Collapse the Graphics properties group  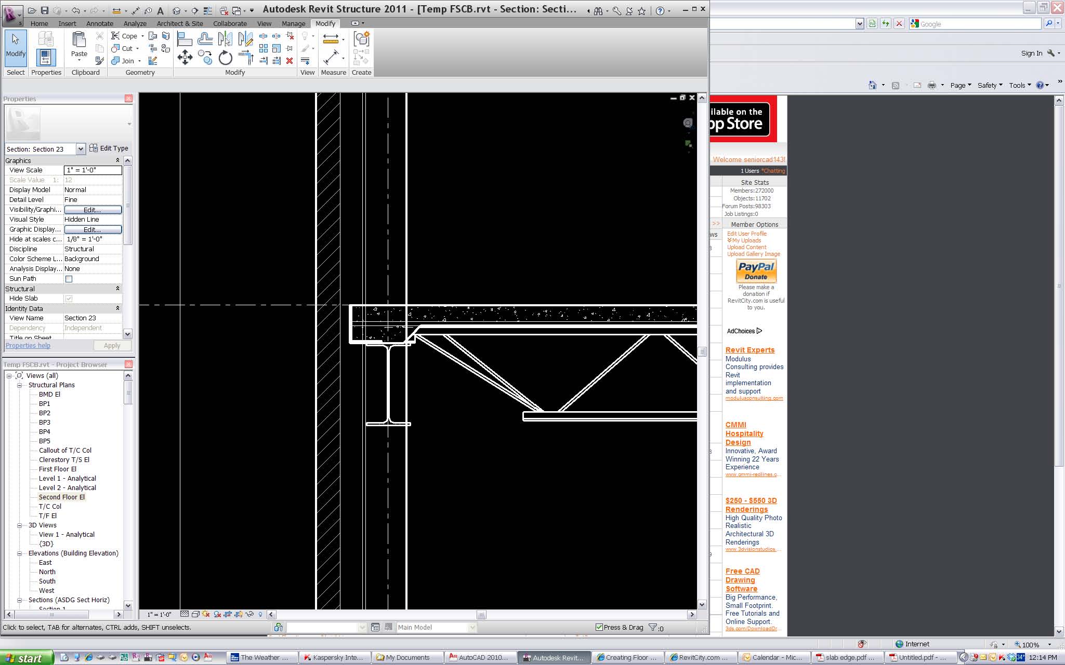pos(117,160)
